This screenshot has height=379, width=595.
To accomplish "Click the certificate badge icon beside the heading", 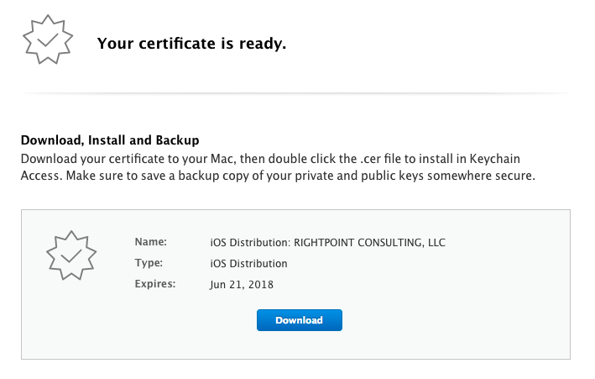I will pyautogui.click(x=42, y=40).
